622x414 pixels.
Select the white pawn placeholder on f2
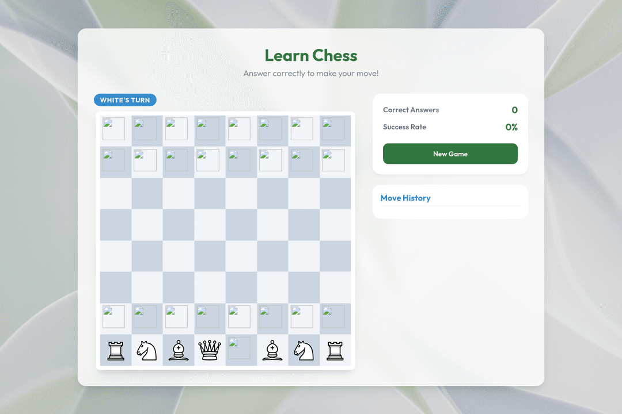tap(271, 317)
